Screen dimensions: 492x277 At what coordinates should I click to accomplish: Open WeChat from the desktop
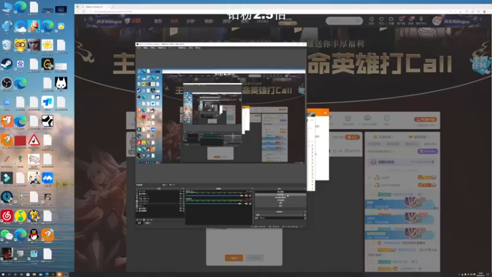pyautogui.click(x=7, y=235)
